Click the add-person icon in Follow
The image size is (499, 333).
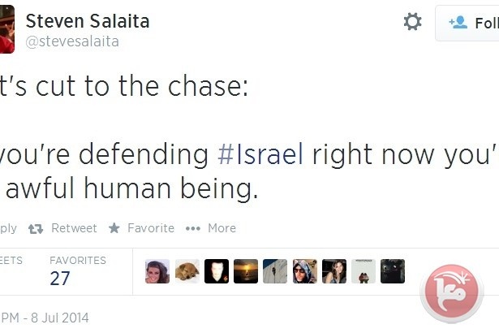(458, 22)
